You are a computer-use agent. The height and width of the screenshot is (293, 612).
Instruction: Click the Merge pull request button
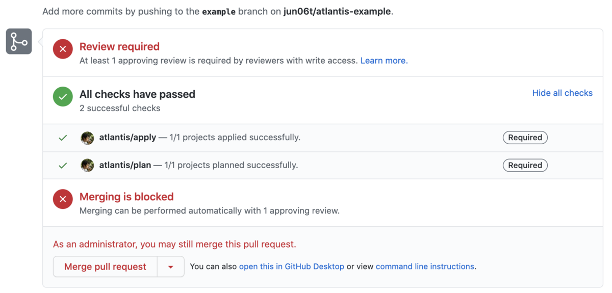coord(105,267)
